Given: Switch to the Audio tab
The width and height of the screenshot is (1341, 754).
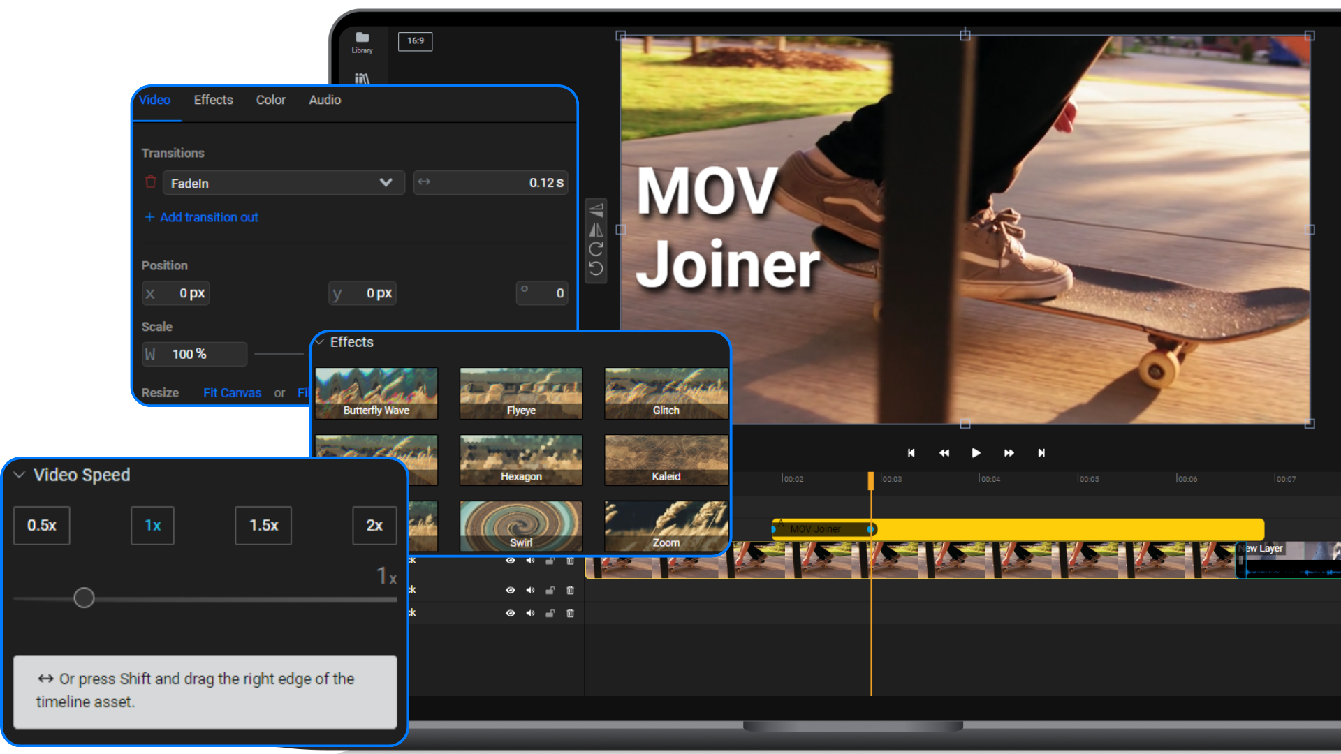Looking at the screenshot, I should pyautogui.click(x=325, y=100).
